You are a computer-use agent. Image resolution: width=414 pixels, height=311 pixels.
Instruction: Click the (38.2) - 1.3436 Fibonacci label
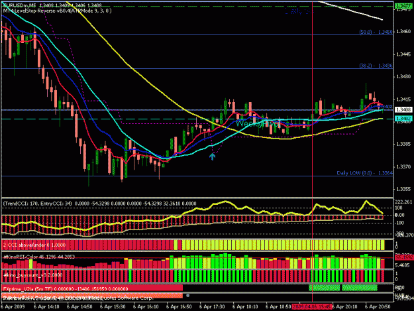(x=376, y=66)
